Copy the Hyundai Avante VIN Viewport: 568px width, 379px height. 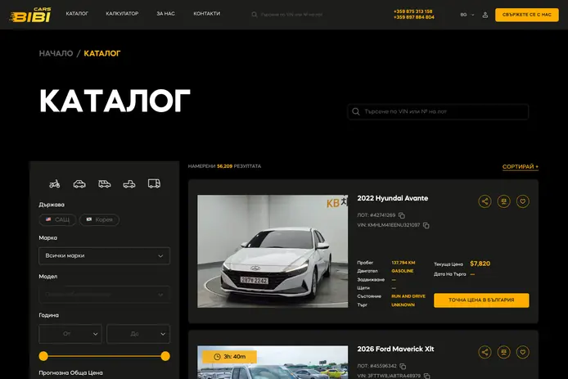pos(426,225)
